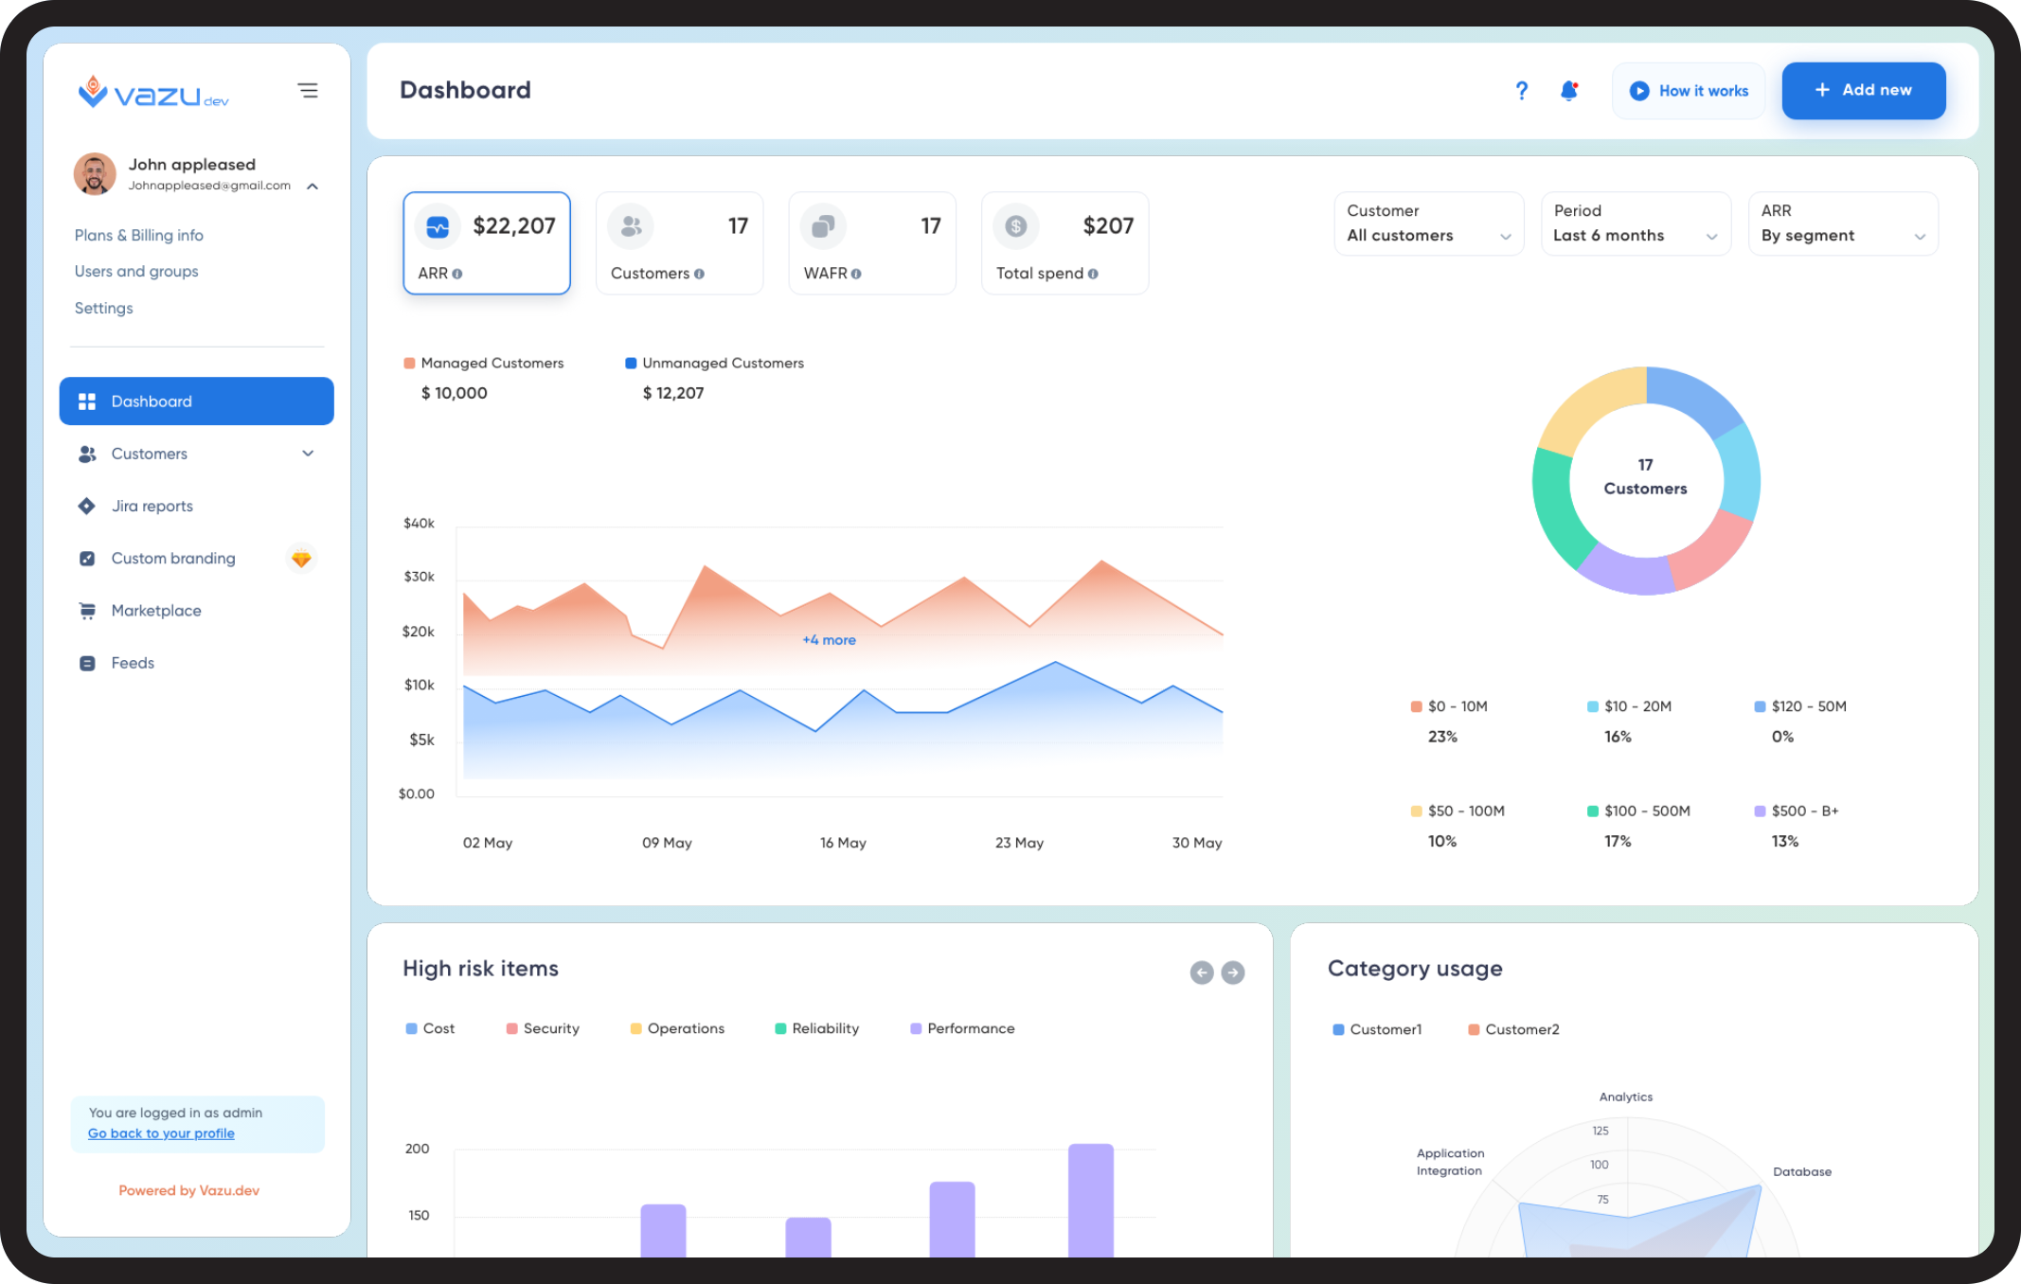Click Go back to your profile link
The height and width of the screenshot is (1284, 2021).
pyautogui.click(x=161, y=1133)
